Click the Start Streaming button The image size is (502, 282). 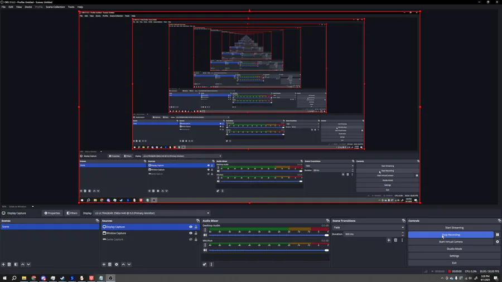454,227
